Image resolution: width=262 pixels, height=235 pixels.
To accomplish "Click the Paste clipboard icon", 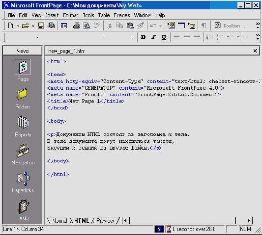I will (130, 26).
